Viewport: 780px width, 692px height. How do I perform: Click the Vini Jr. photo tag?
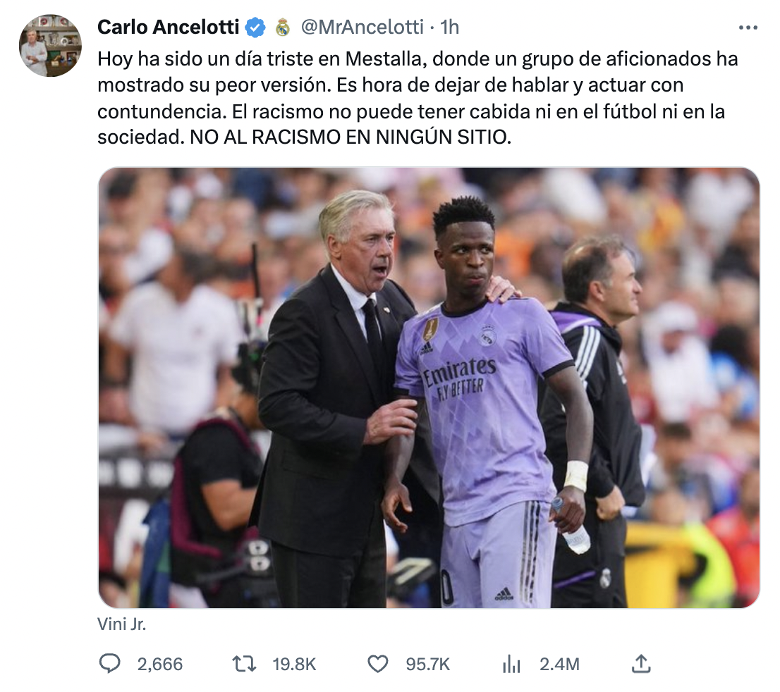pyautogui.click(x=122, y=624)
